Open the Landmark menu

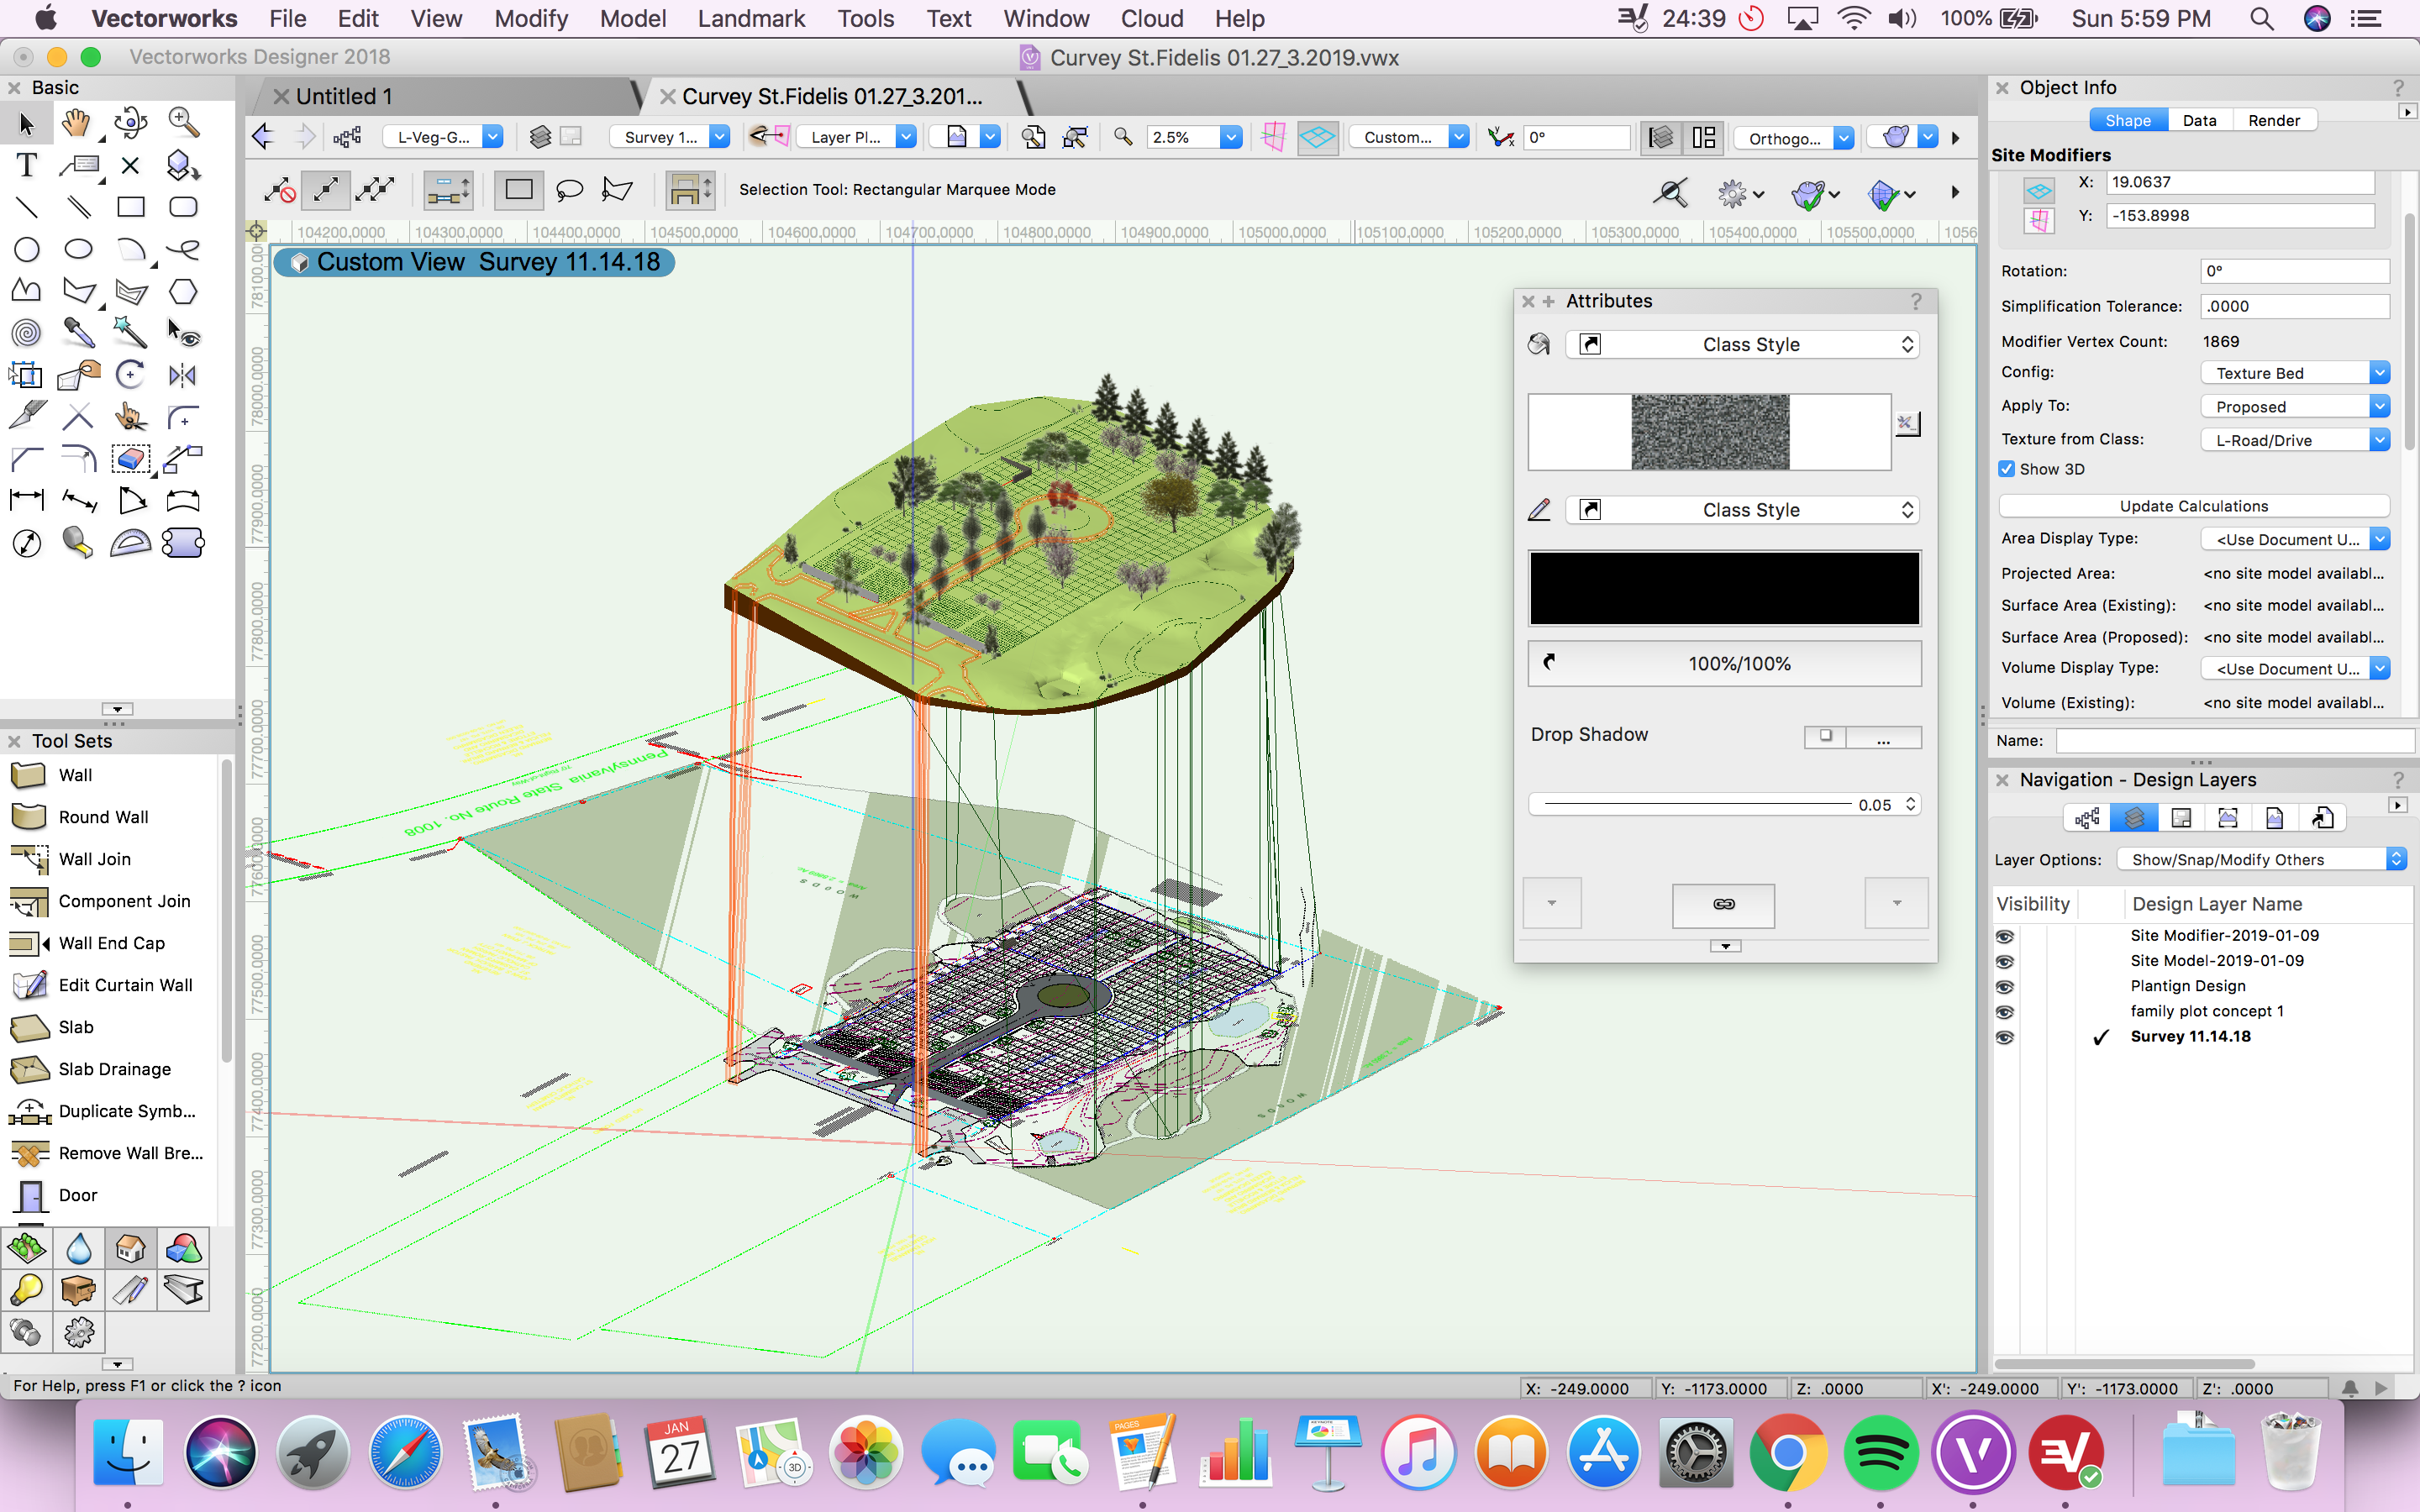click(x=751, y=18)
